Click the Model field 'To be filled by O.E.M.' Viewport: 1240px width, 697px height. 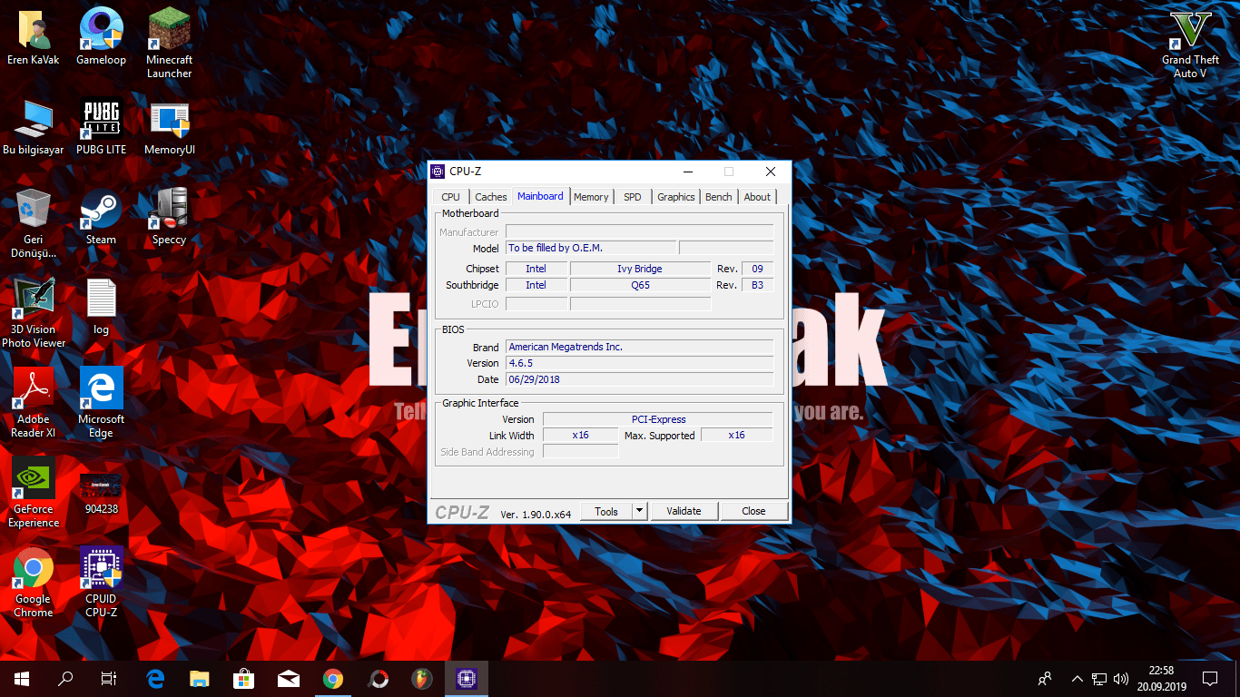[591, 248]
